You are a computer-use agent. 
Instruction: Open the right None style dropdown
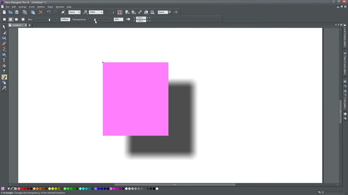coord(169,12)
